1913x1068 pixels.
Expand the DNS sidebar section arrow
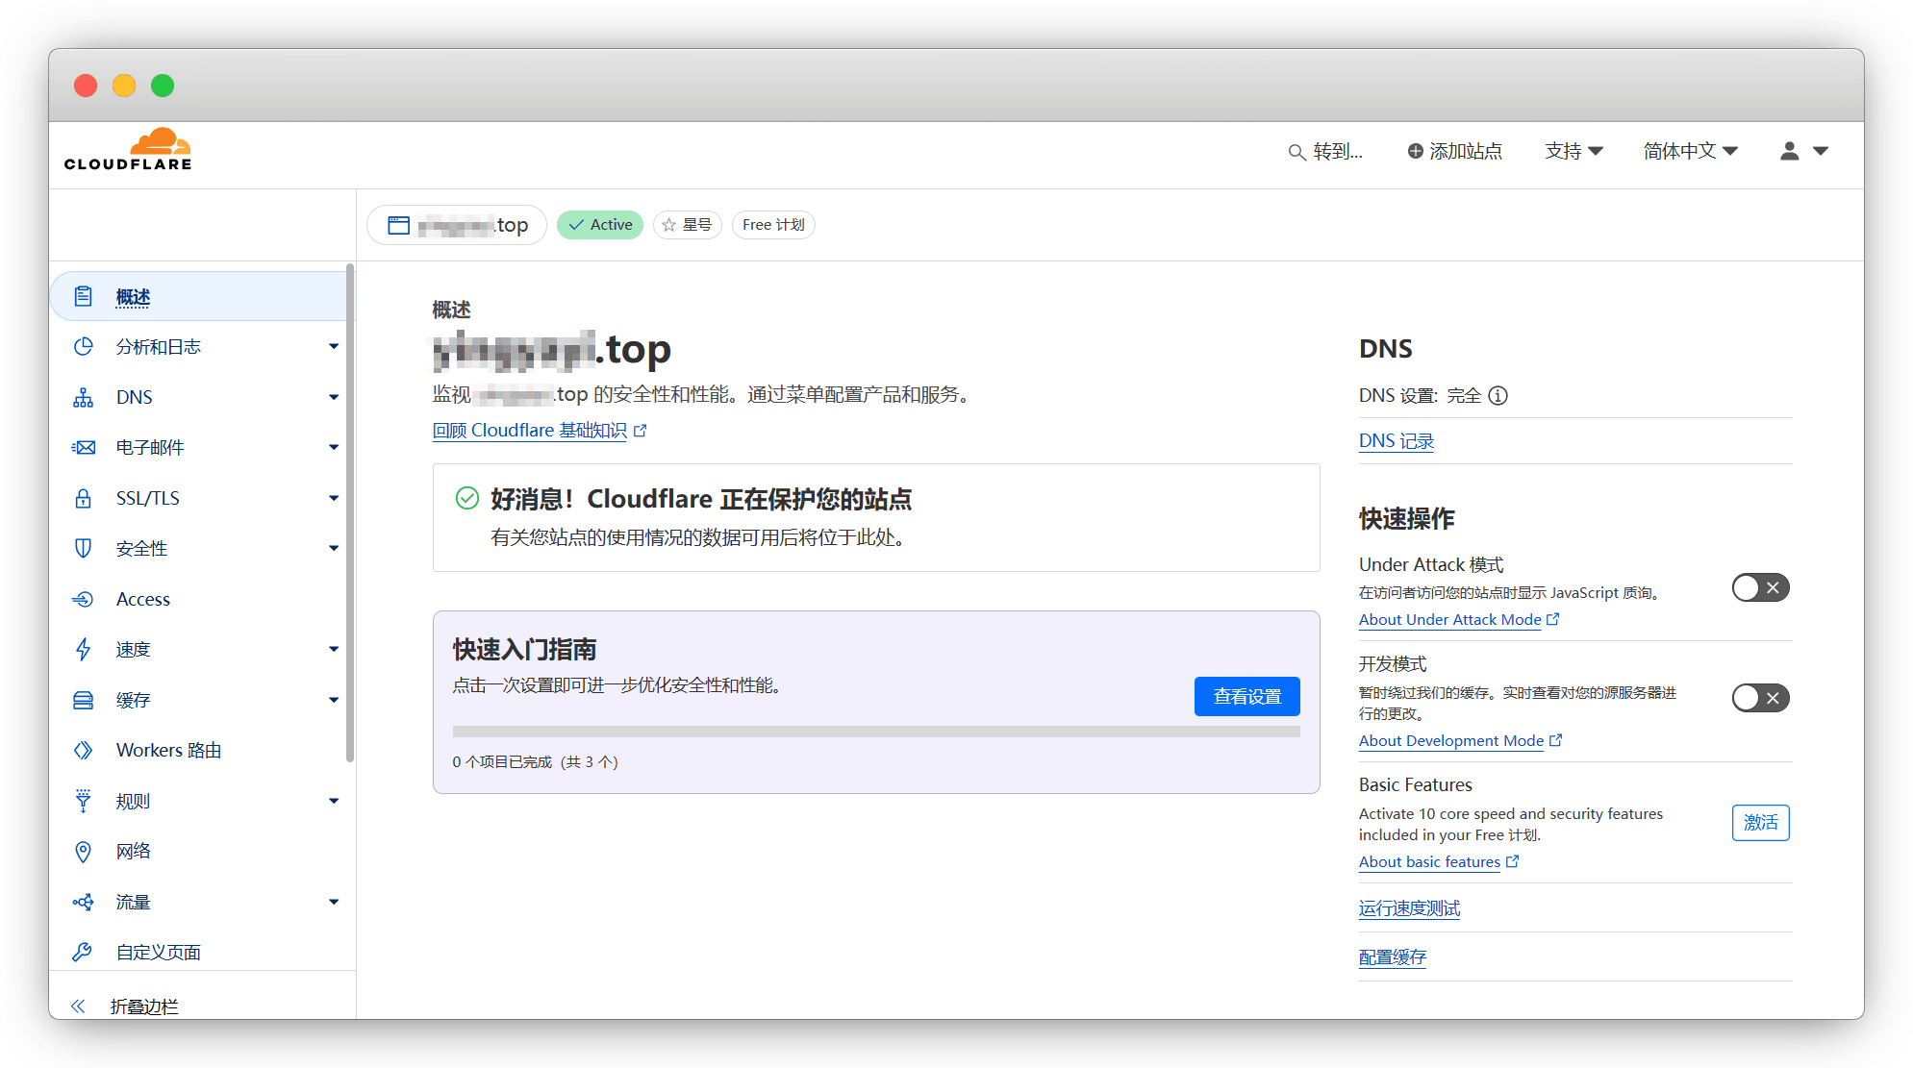click(334, 397)
